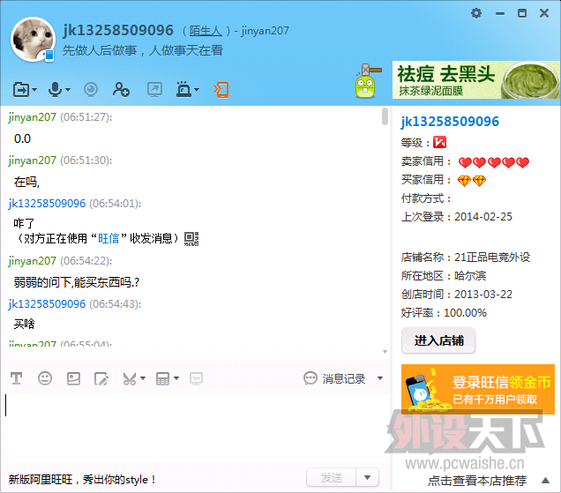Click the buyer credit diamonds

(472, 181)
